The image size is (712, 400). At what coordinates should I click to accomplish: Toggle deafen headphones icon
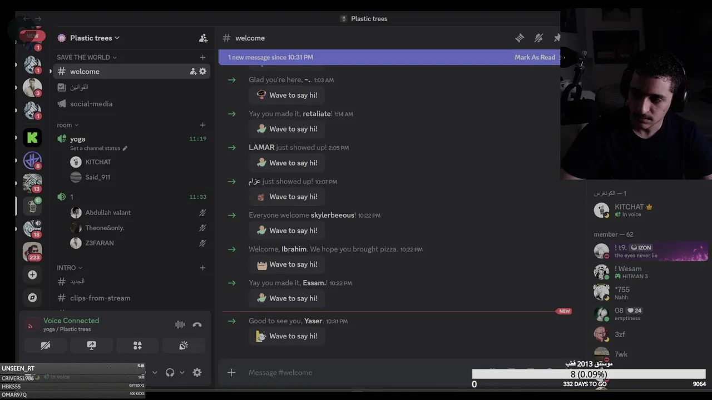(x=170, y=372)
